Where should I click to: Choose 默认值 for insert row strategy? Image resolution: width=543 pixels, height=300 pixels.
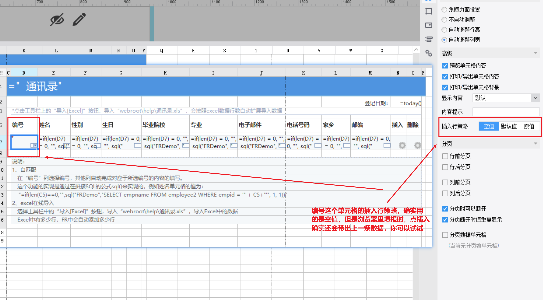509,126
